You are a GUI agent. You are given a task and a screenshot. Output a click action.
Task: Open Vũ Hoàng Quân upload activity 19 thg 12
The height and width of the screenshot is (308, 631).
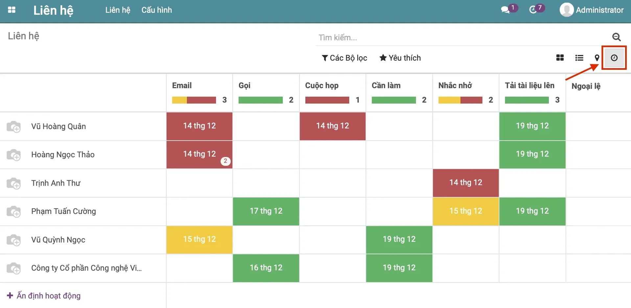532,126
